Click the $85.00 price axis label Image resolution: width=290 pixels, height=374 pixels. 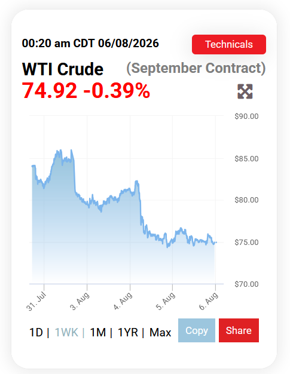246,158
